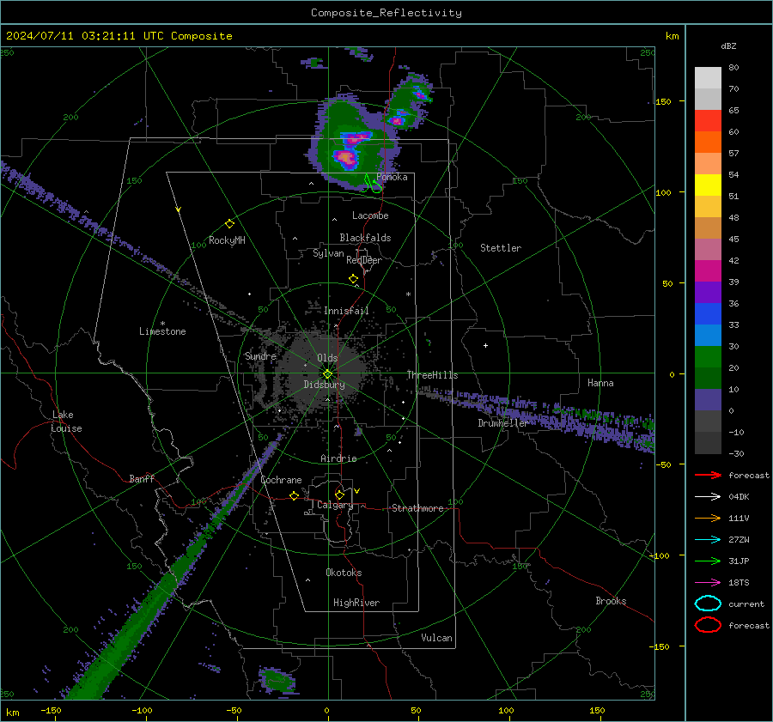Click the 27ZW legend text

coord(739,540)
